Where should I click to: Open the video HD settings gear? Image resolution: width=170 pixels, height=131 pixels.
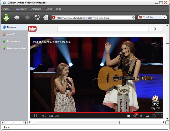click(135, 115)
